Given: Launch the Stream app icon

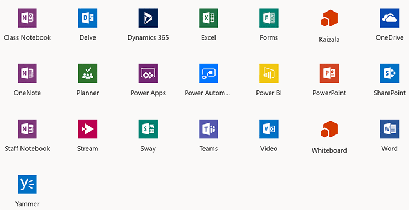Looking at the screenshot, I should click(x=88, y=129).
